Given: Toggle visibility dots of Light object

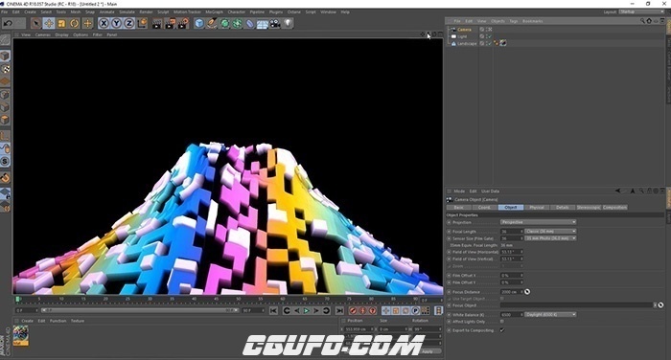Looking at the screenshot, I should 487,36.
